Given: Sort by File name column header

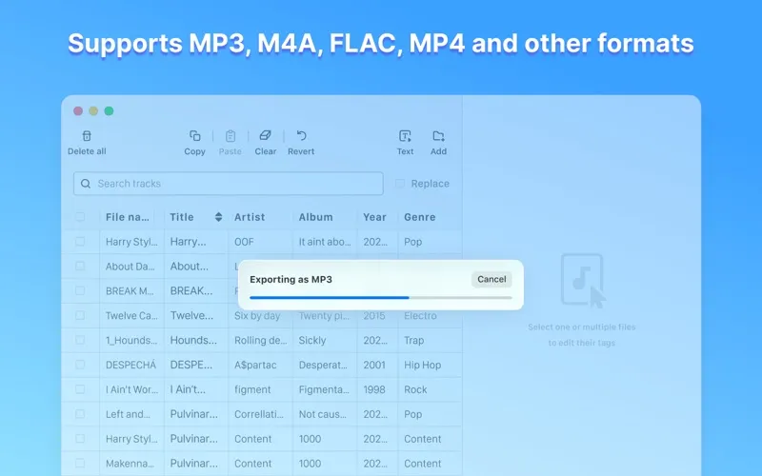Looking at the screenshot, I should pyautogui.click(x=128, y=217).
